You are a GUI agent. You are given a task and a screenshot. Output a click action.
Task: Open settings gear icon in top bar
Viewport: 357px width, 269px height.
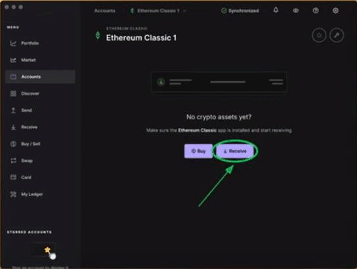[335, 10]
